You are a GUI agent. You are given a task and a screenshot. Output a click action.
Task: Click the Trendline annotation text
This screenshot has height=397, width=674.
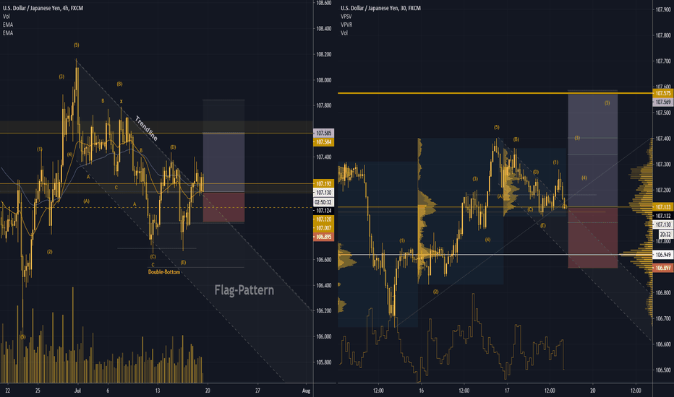point(147,128)
